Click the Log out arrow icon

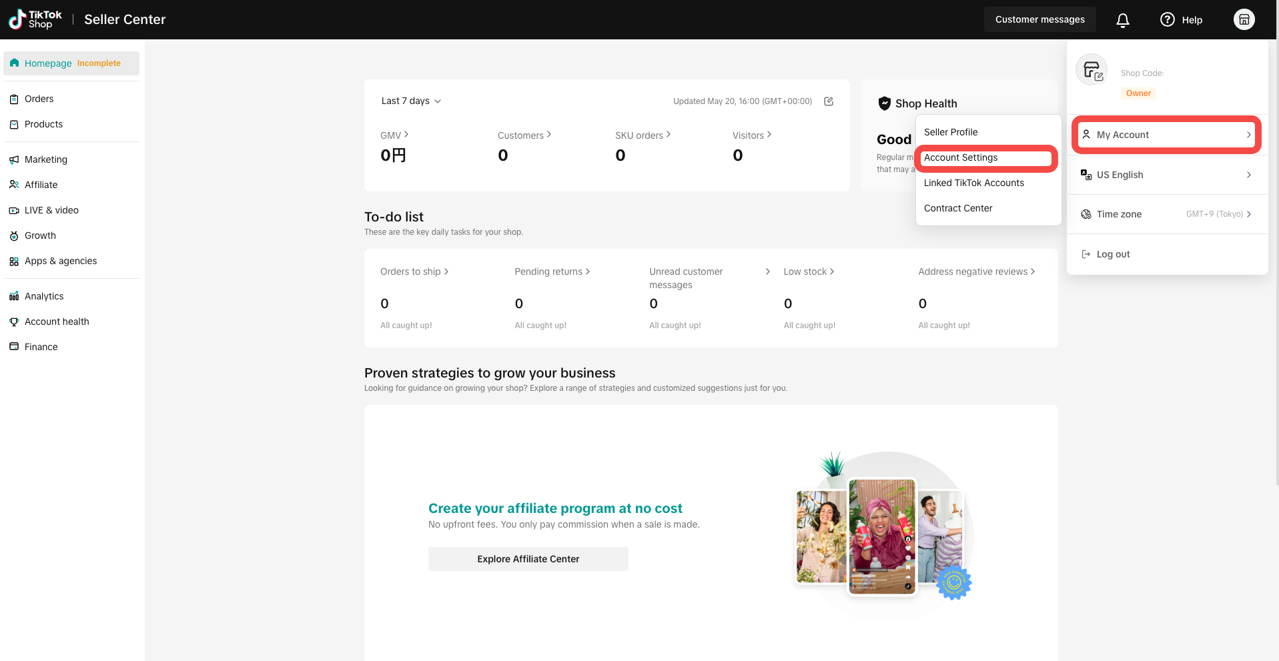(1086, 254)
